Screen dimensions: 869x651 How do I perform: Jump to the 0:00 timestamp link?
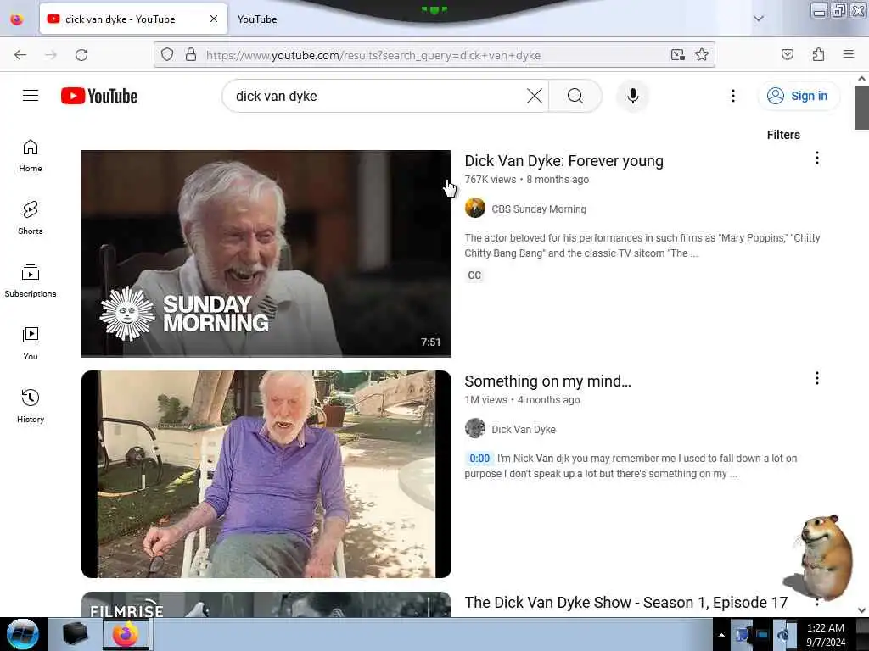(479, 459)
